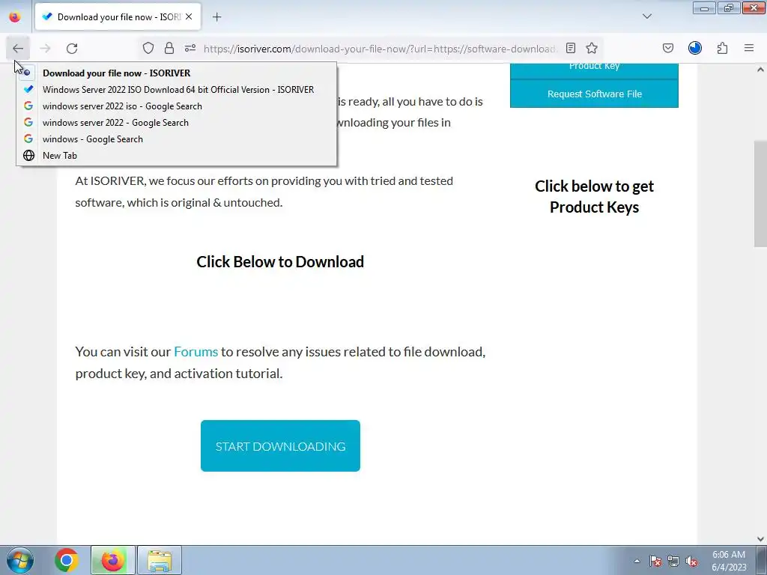Click the forward navigation arrow
The height and width of the screenshot is (575, 767).
click(45, 49)
